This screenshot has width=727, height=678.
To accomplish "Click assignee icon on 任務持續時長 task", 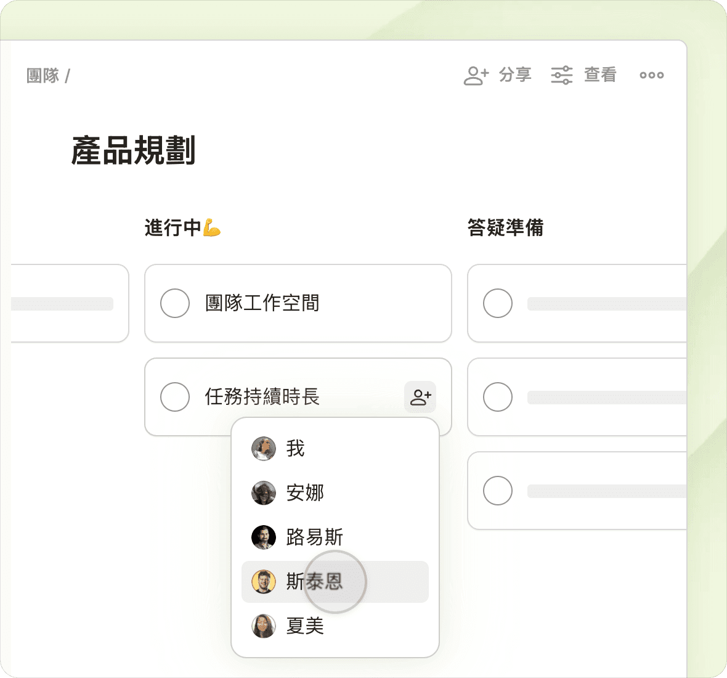I will (x=420, y=397).
